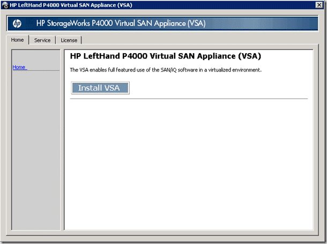This screenshot has height=244, width=327.
Task: Click the HP LeftHand P4000 heading text
Action: point(166,56)
